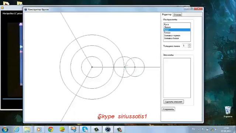
Task: Select the Точки (points) tool
Action: (177, 33)
